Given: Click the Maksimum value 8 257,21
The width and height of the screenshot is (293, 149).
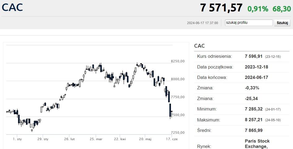Looking at the screenshot, I should pyautogui.click(x=253, y=120).
